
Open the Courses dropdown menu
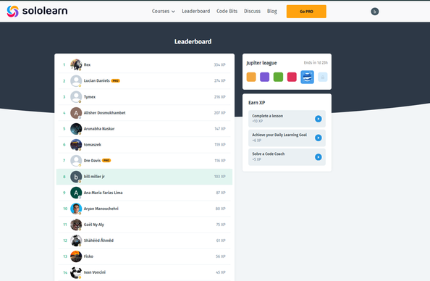point(163,12)
